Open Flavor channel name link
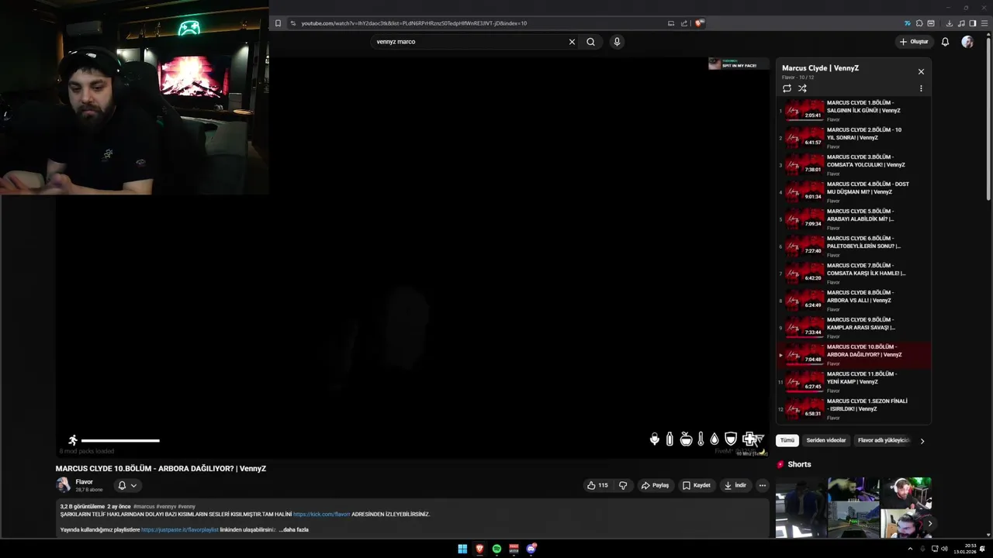Screen dimensions: 993x558 pyautogui.click(x=84, y=482)
